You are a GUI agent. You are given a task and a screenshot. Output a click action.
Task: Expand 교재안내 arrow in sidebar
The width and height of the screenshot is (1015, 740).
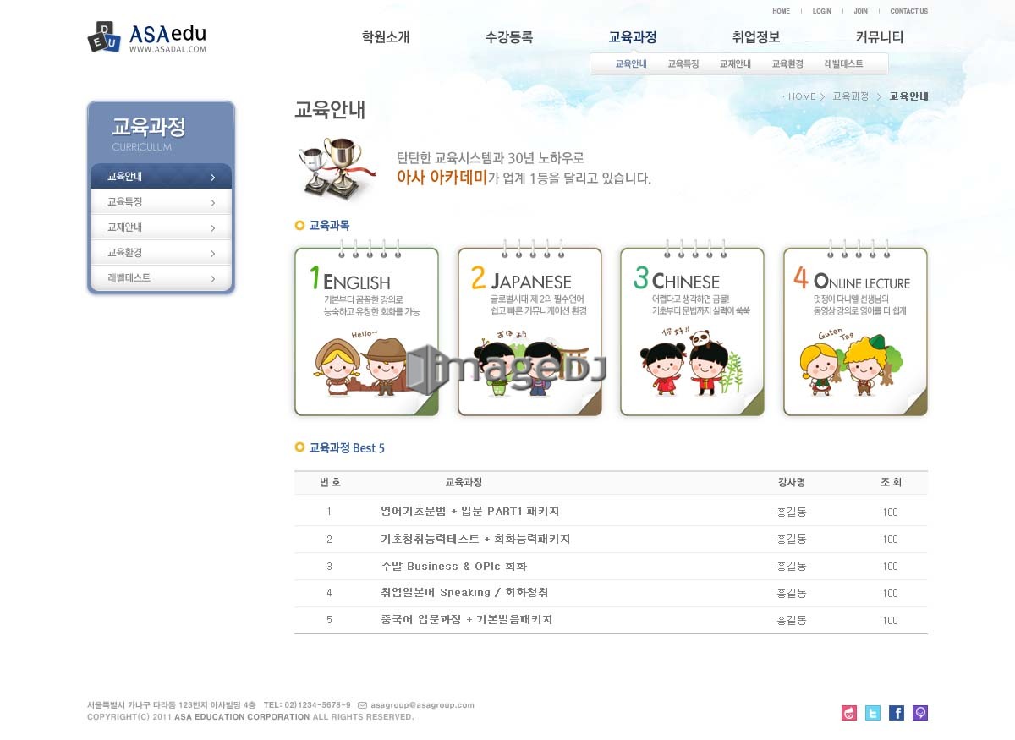click(x=212, y=228)
